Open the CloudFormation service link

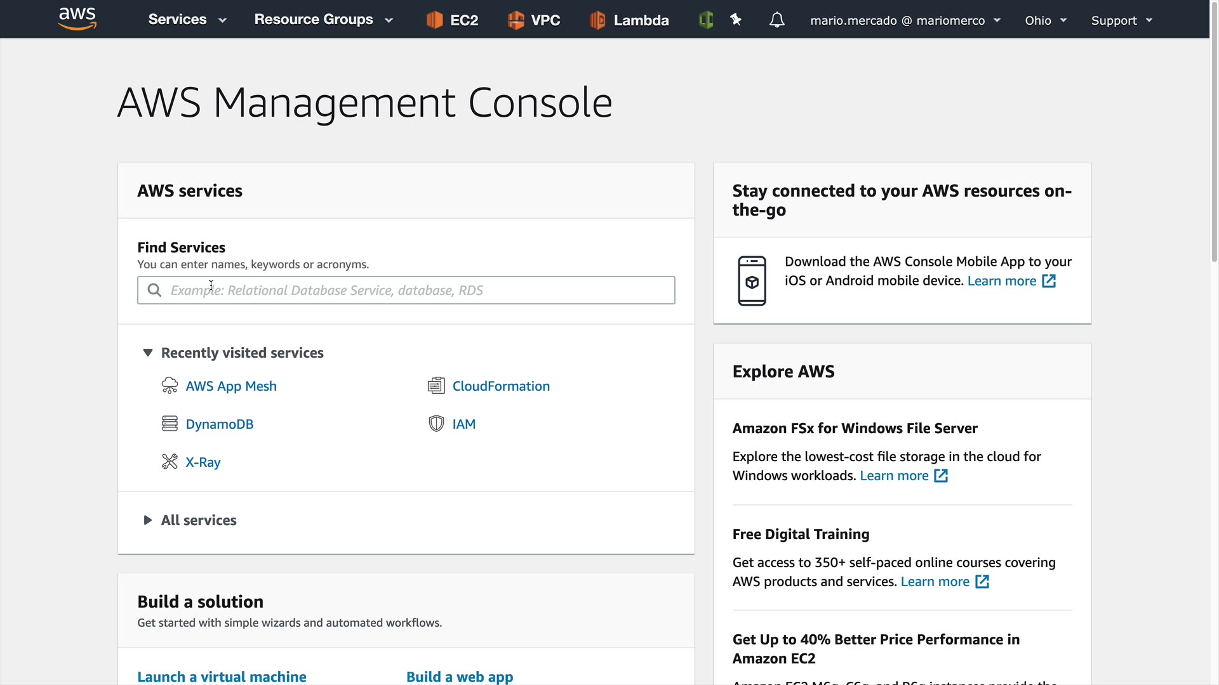(x=500, y=386)
